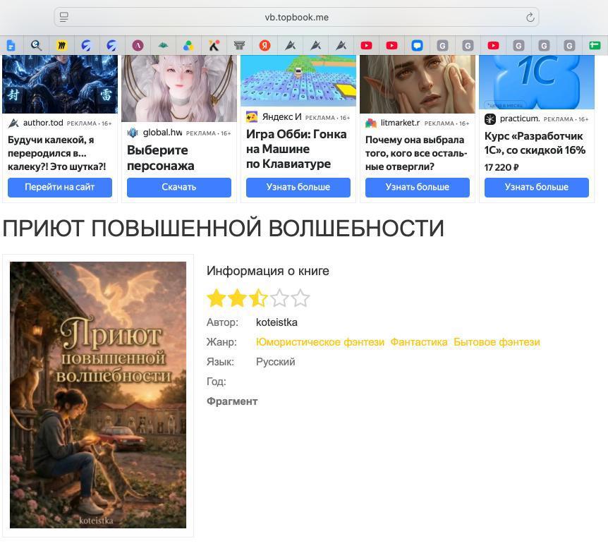Open the site settings icon in the address bar
Viewport: 608px width, 553px height.
[x=64, y=17]
